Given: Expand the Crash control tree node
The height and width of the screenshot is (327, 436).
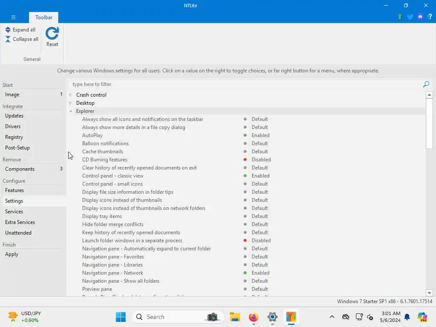Looking at the screenshot, I should pyautogui.click(x=71, y=95).
